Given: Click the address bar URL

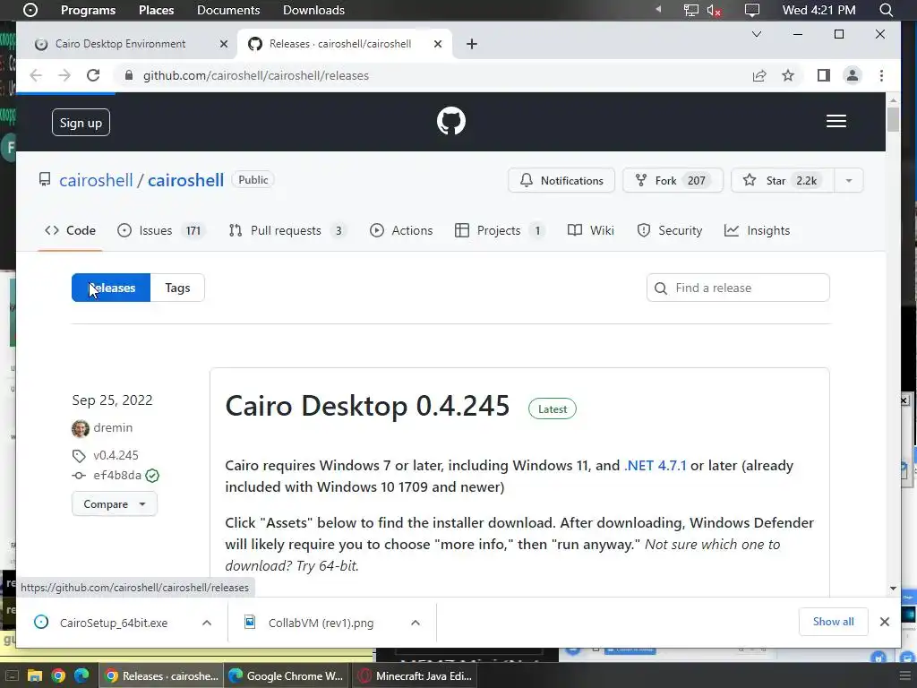Looking at the screenshot, I should point(255,75).
